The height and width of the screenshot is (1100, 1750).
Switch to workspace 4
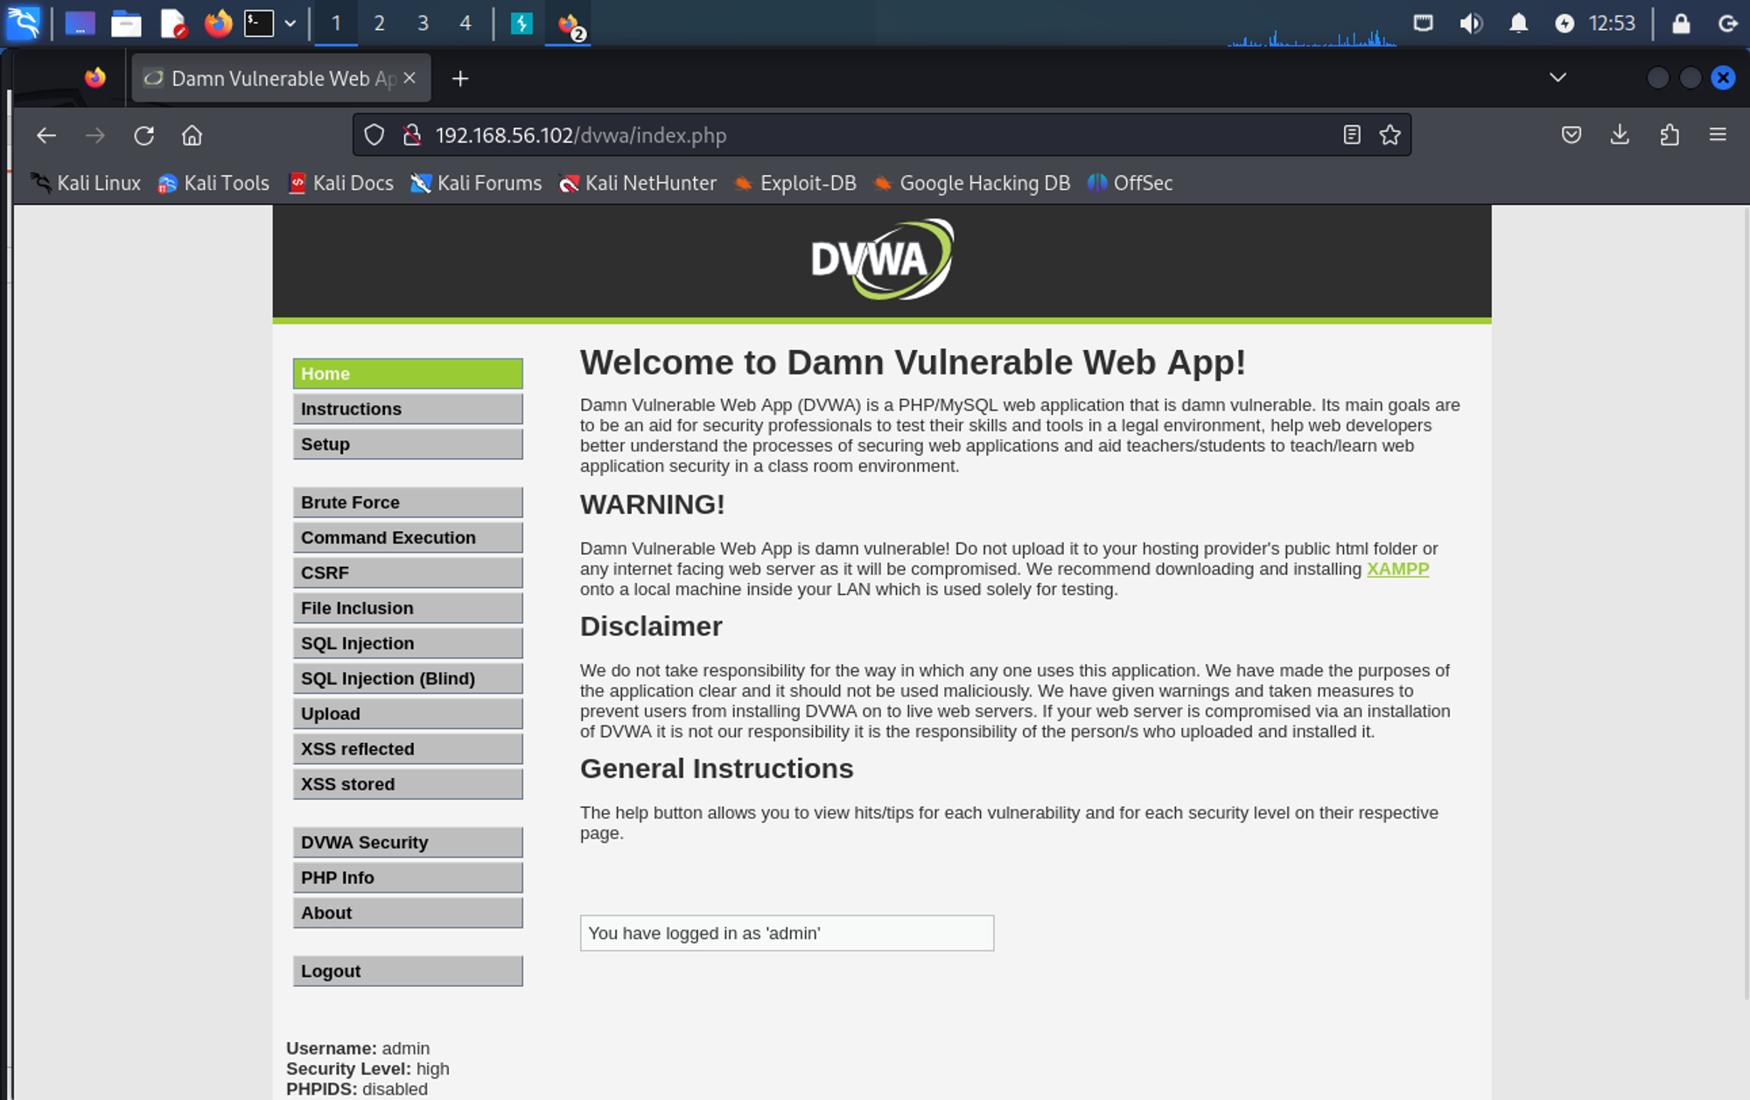point(465,24)
